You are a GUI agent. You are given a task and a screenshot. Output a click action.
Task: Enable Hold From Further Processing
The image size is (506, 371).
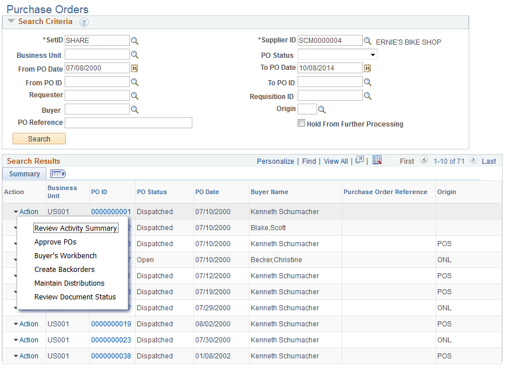point(301,123)
